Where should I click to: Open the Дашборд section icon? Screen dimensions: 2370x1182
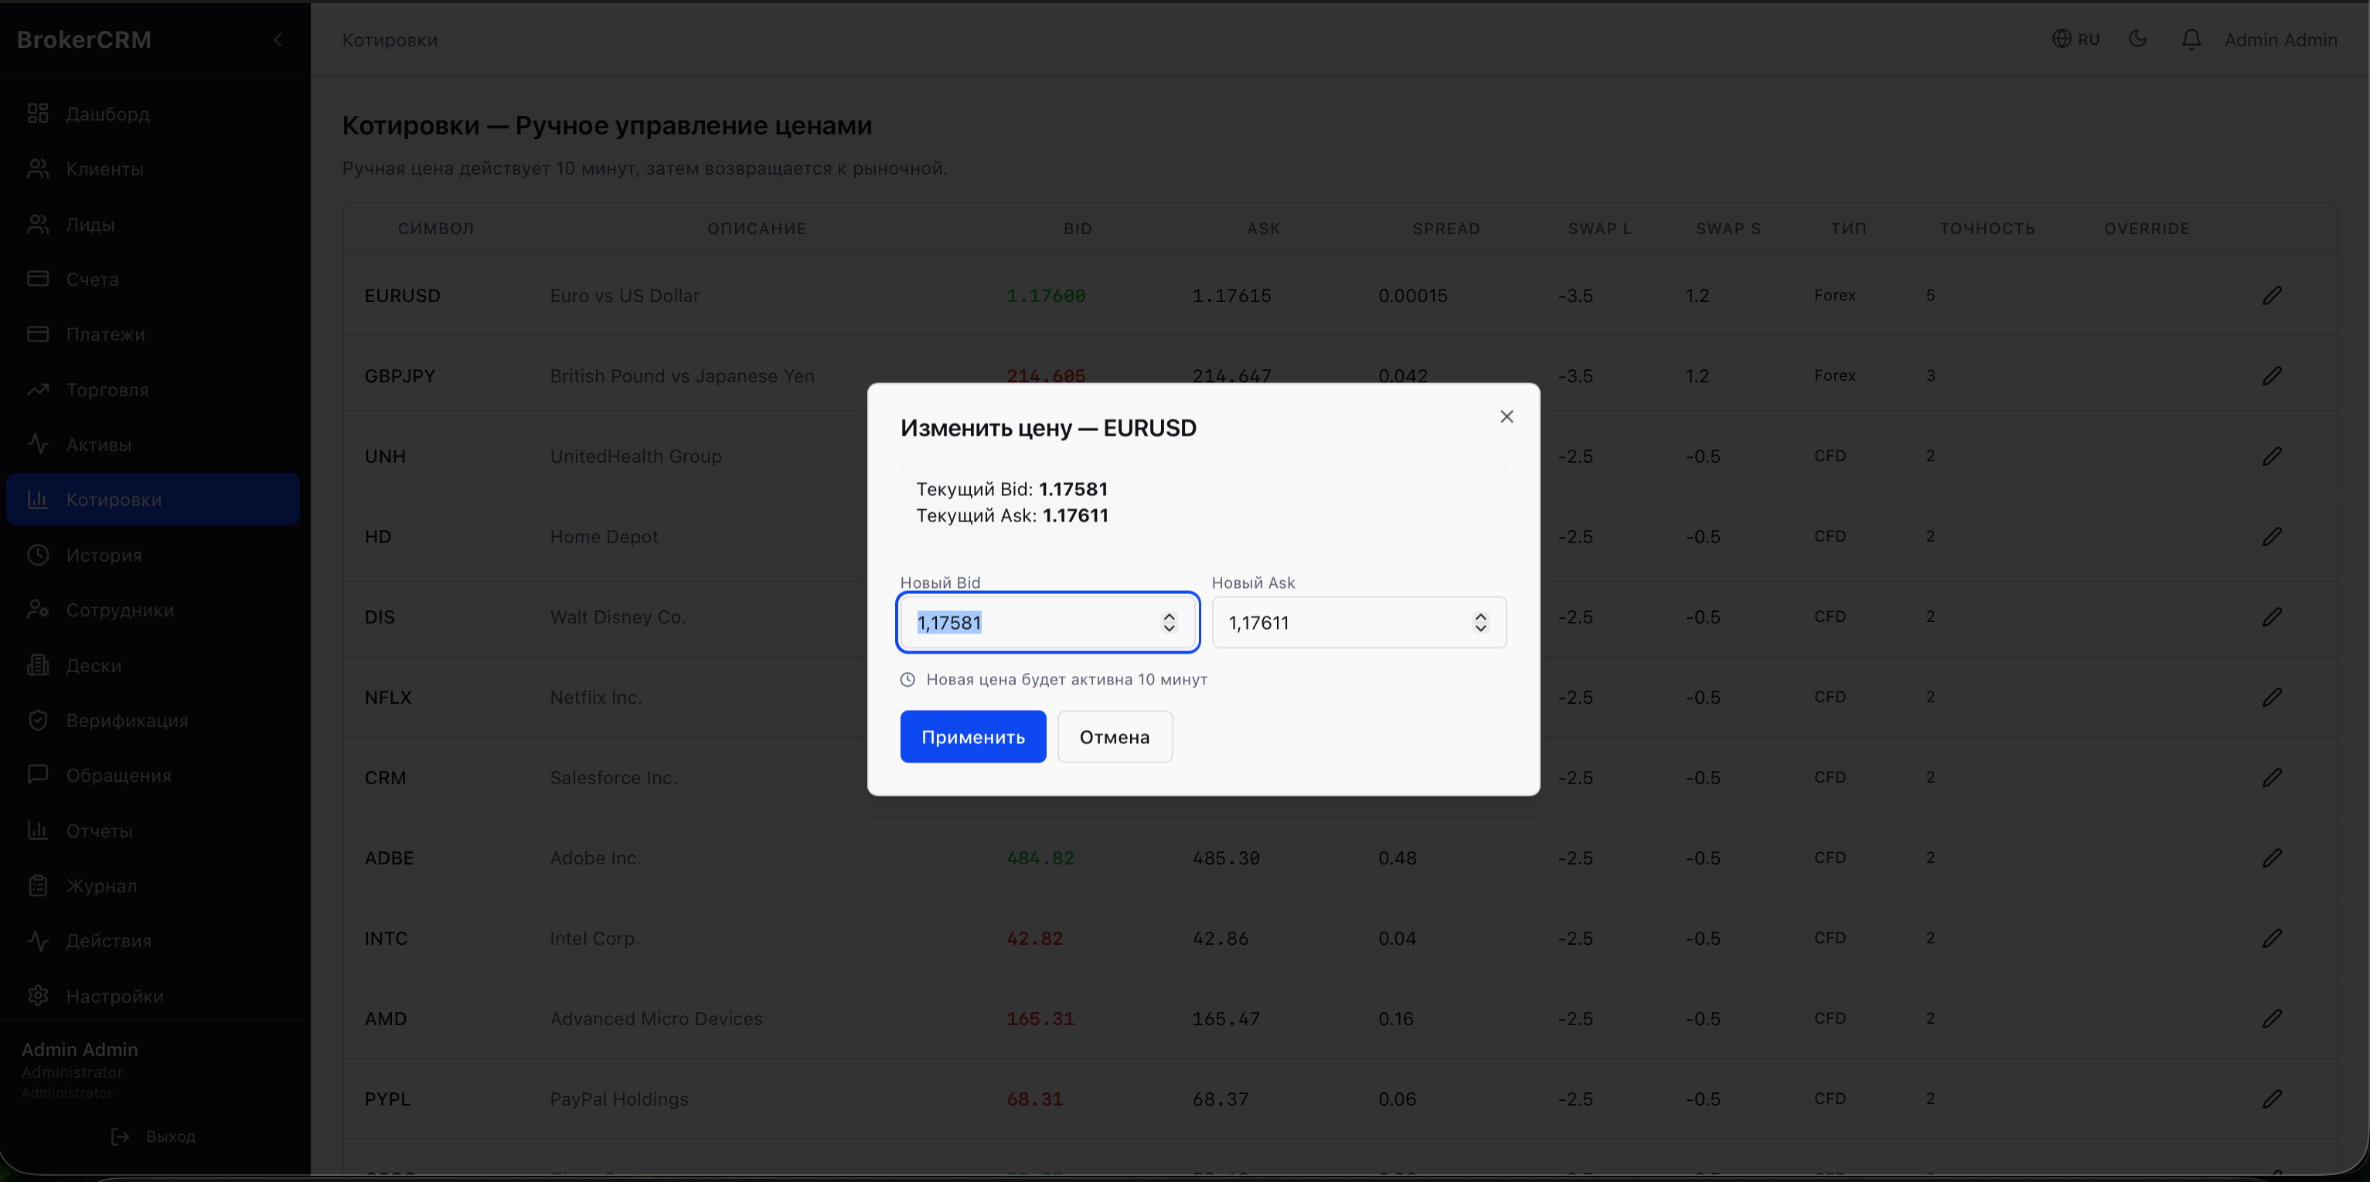coord(38,113)
